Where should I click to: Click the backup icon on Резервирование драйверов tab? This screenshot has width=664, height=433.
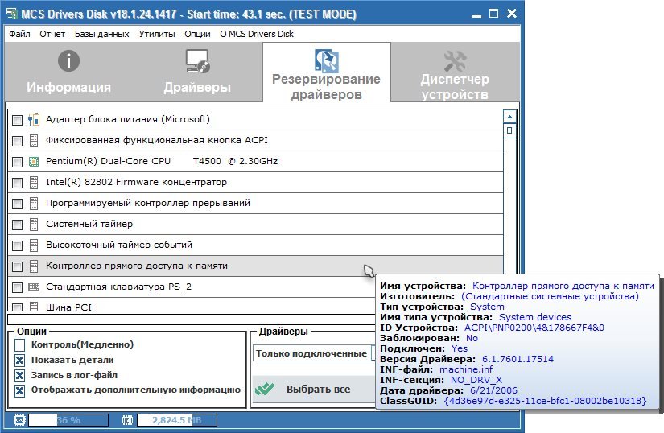327,60
